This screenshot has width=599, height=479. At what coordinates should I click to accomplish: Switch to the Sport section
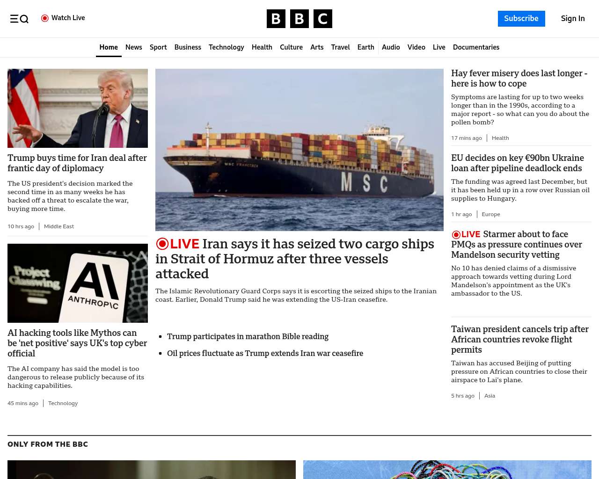point(158,47)
